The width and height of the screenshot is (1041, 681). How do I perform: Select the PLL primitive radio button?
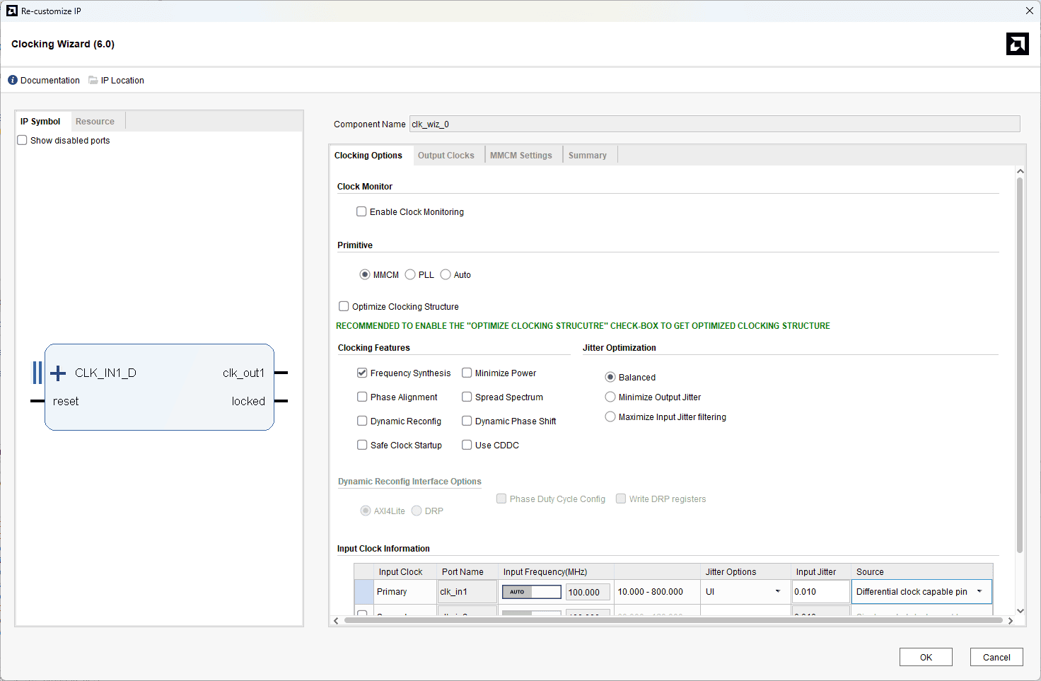[x=410, y=274]
